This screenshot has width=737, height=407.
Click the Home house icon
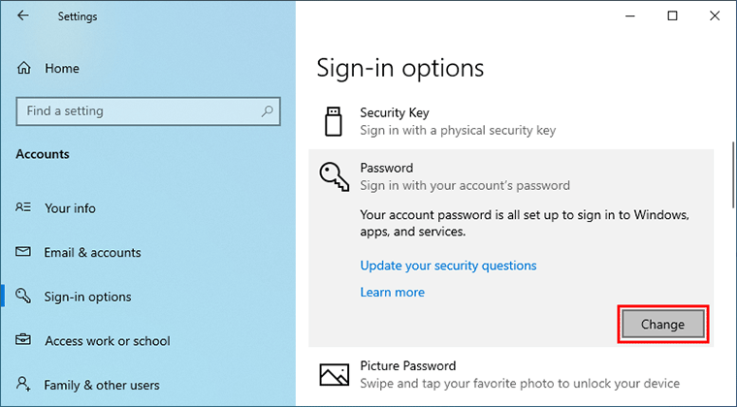[x=24, y=68]
